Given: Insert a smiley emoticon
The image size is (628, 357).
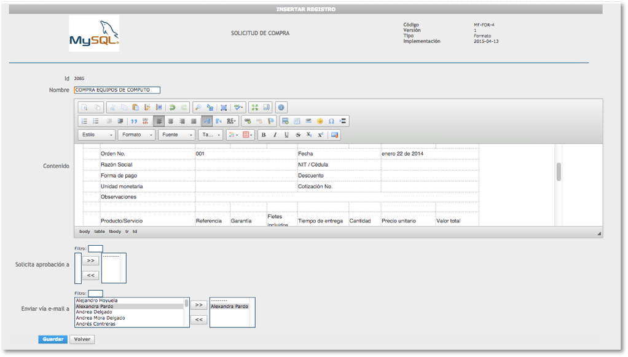Looking at the screenshot, I should click(x=320, y=121).
